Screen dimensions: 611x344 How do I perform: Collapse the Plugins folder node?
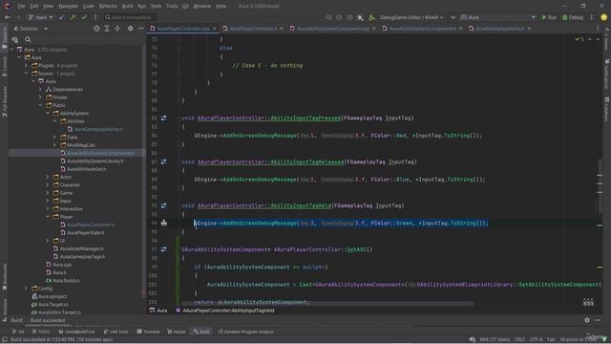27,66
